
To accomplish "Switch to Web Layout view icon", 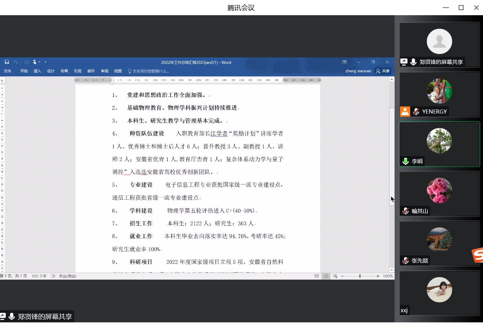I will 335,276.
